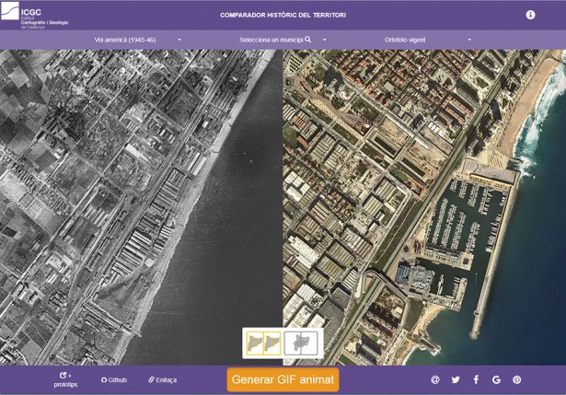Screen dimensions: 566x395
Task: Share on Pinterest
Action: pyautogui.click(x=516, y=379)
